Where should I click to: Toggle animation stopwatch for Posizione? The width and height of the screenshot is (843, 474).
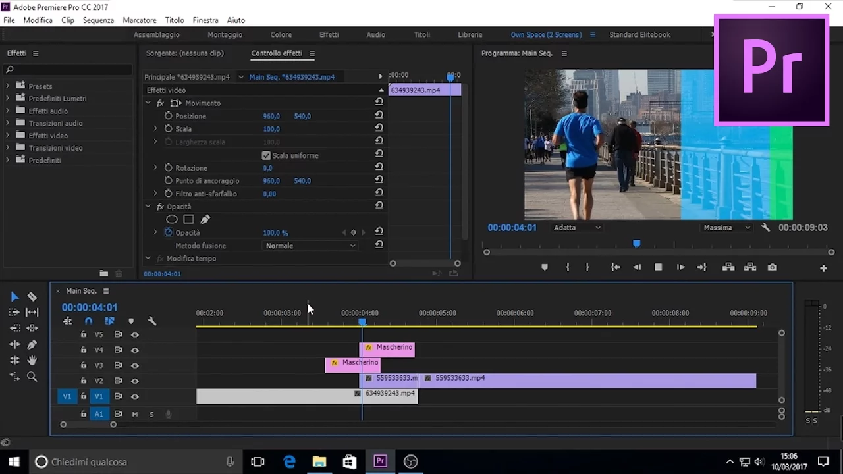click(169, 116)
